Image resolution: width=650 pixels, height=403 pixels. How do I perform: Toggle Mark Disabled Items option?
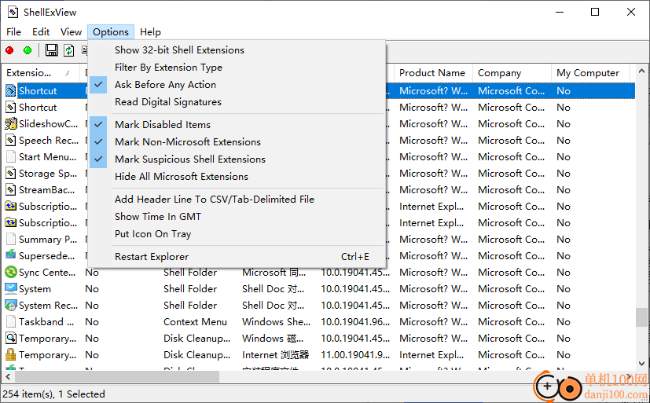[237, 125]
